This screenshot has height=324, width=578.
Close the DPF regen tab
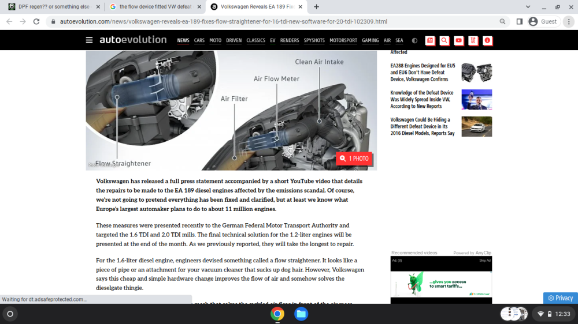98,6
